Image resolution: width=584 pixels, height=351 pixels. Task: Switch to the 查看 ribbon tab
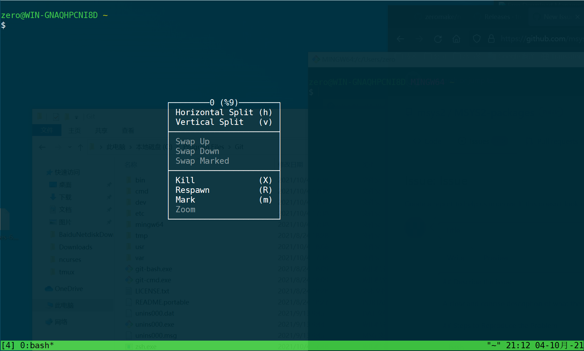[128, 130]
